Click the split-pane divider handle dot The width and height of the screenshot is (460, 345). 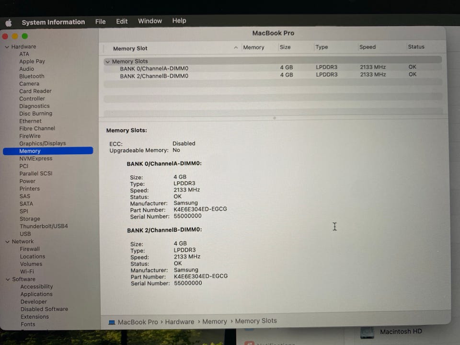[x=275, y=118]
